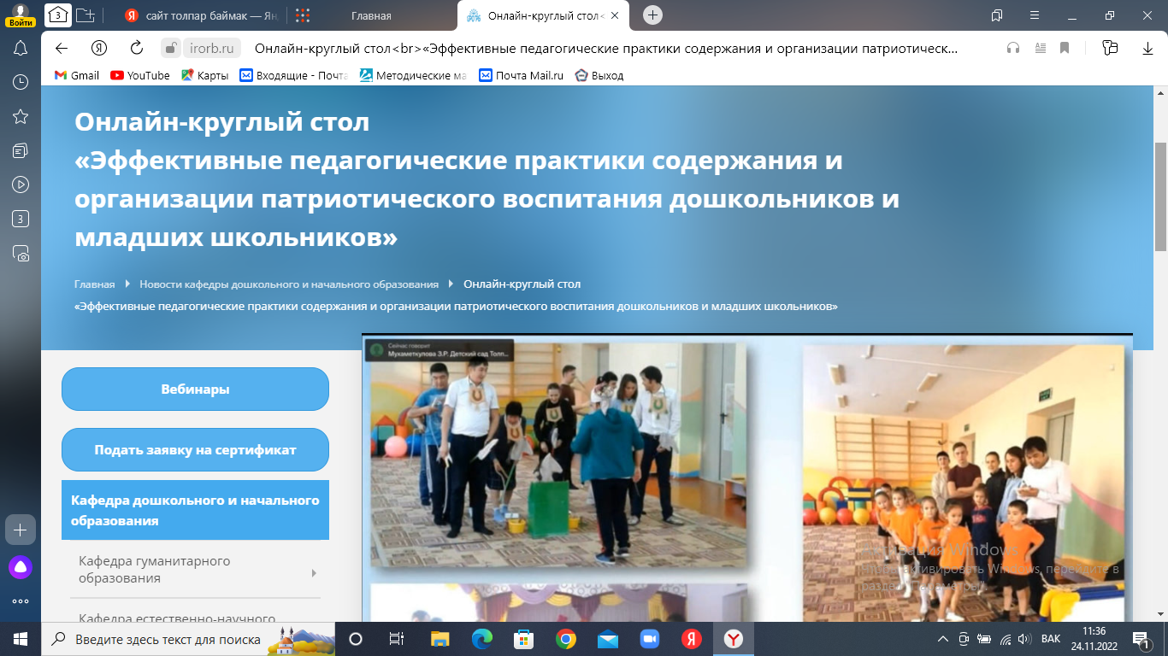The height and width of the screenshot is (656, 1168).
Task: Open the downloads arrow icon
Action: [1147, 48]
